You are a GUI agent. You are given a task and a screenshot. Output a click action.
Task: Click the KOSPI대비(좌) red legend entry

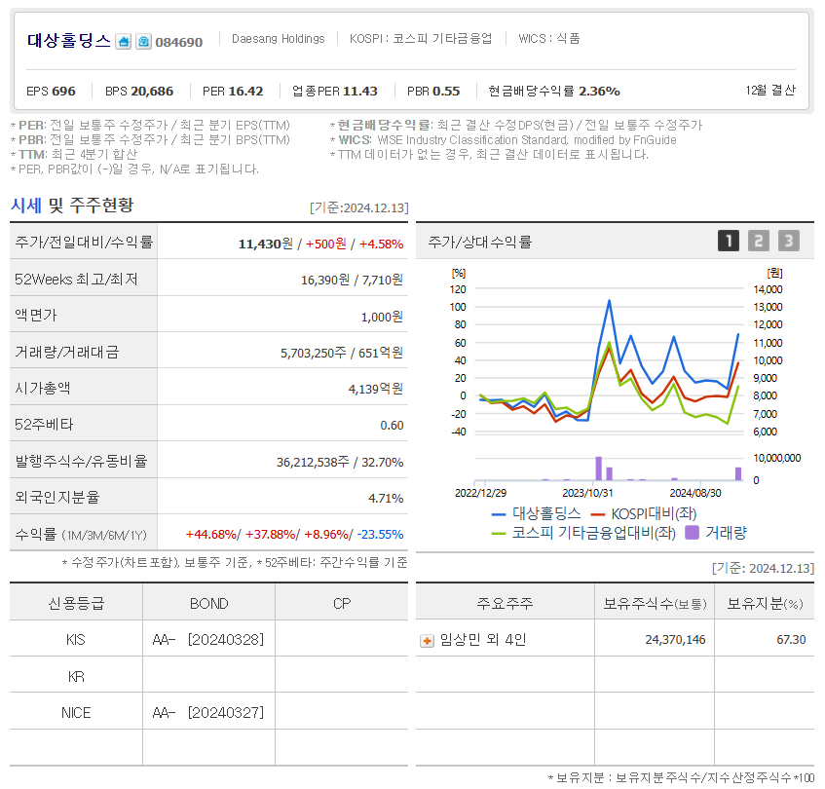pyautogui.click(x=644, y=513)
